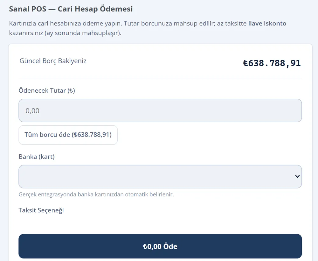Image resolution: width=318 pixels, height=261 pixels.
Task: Click the 'Taksit Seçeneği' label
Action: pos(41,210)
